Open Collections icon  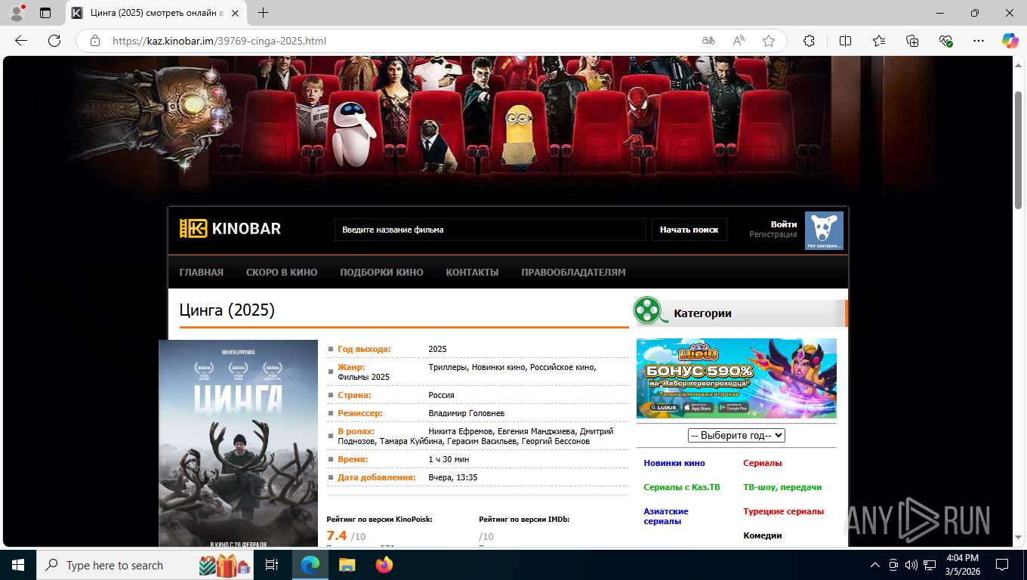912,41
